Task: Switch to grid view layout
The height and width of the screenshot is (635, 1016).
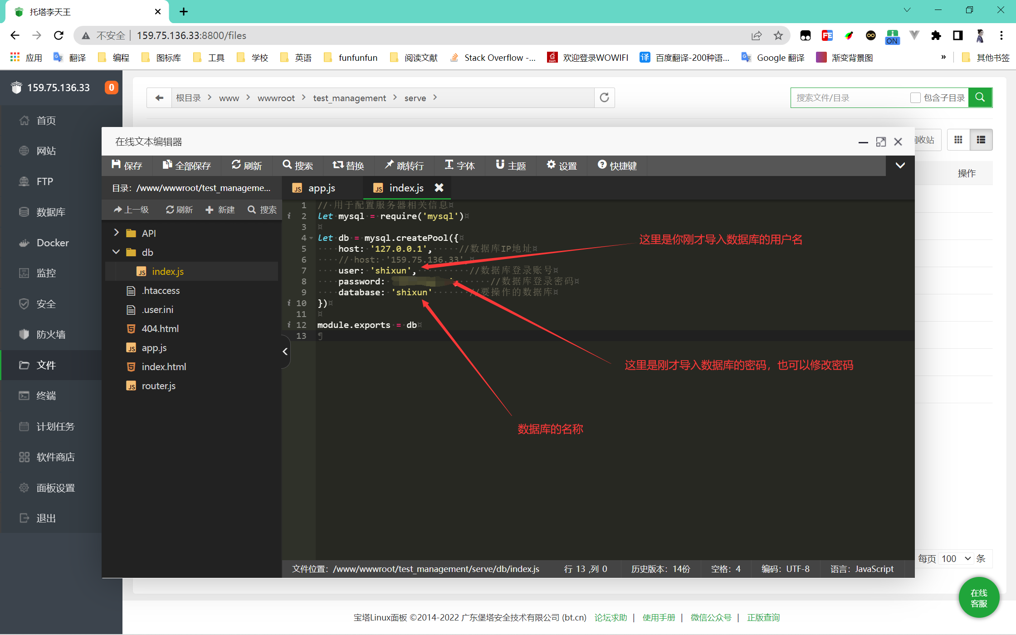Action: tap(958, 140)
